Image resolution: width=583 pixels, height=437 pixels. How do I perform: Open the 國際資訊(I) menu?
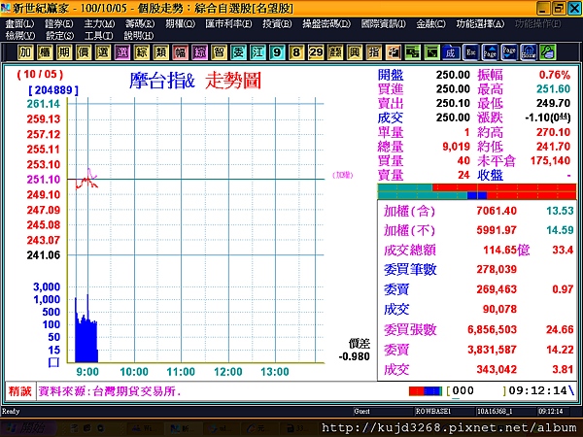[384, 23]
